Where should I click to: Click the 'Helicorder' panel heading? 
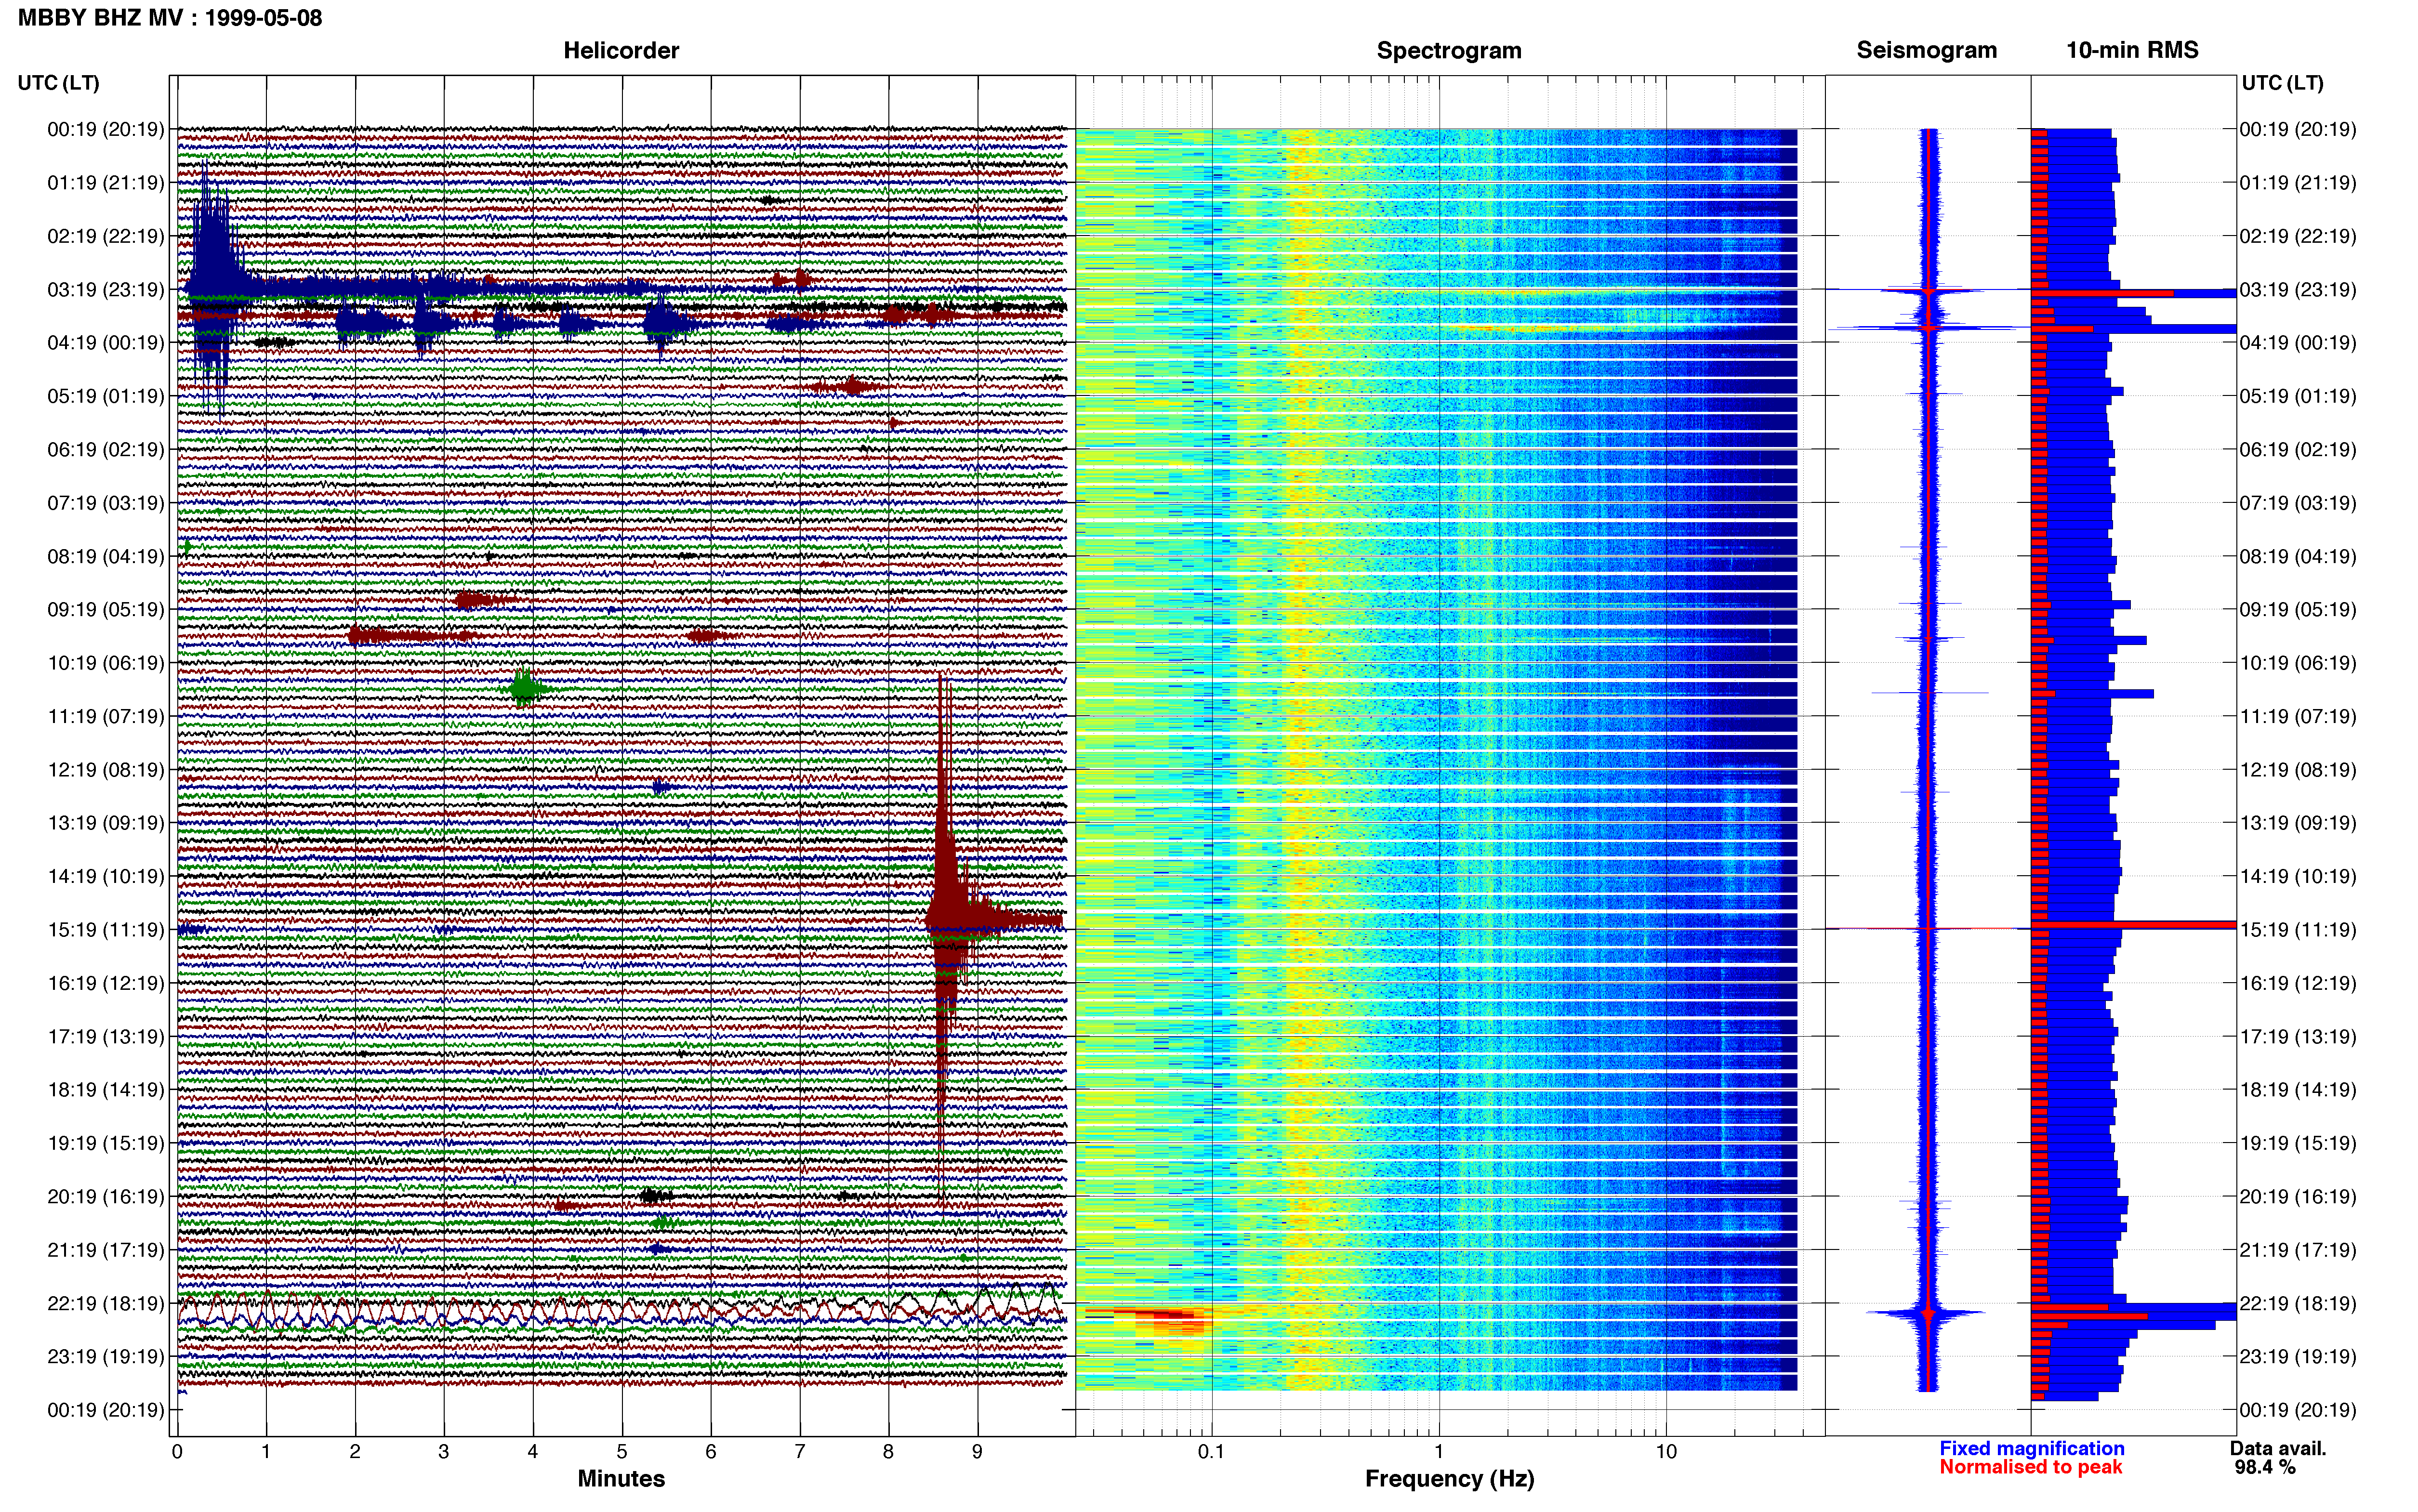[x=621, y=50]
